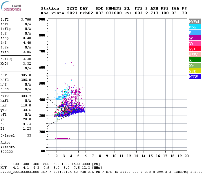203x174 pixels.
Task: Click the 031000 time value
Action: 114,13
